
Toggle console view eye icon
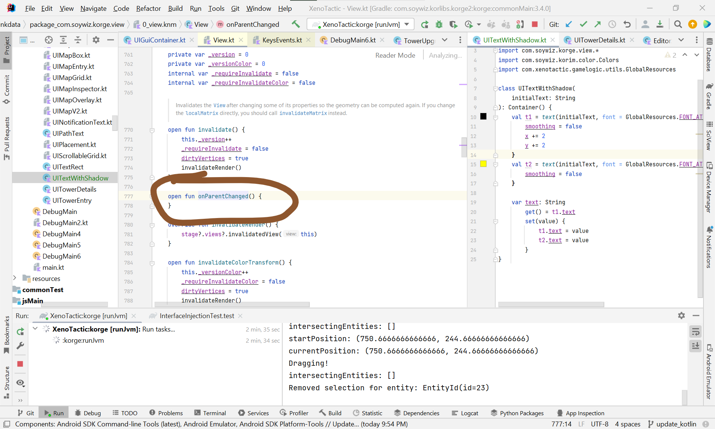pos(20,383)
